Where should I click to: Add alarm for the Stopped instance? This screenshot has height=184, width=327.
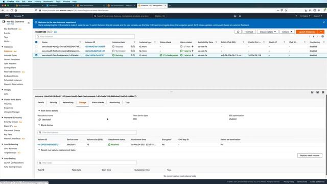tap(193, 47)
